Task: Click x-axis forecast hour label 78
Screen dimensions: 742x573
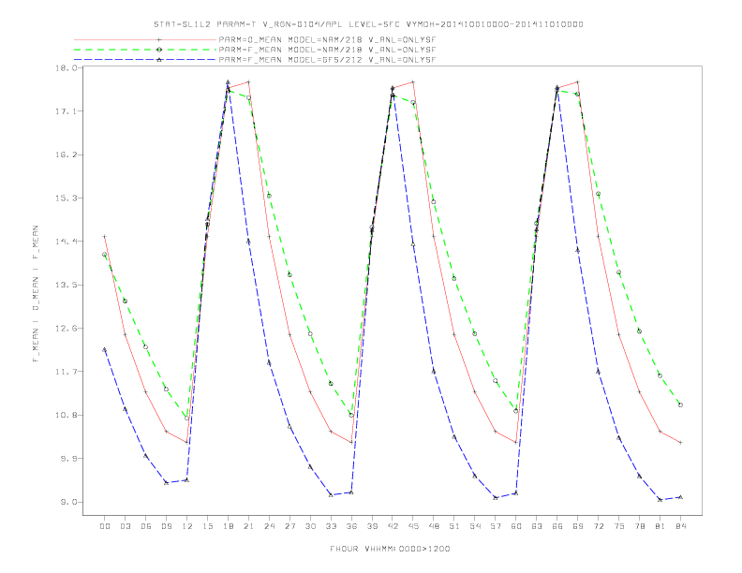Action: coord(640,526)
